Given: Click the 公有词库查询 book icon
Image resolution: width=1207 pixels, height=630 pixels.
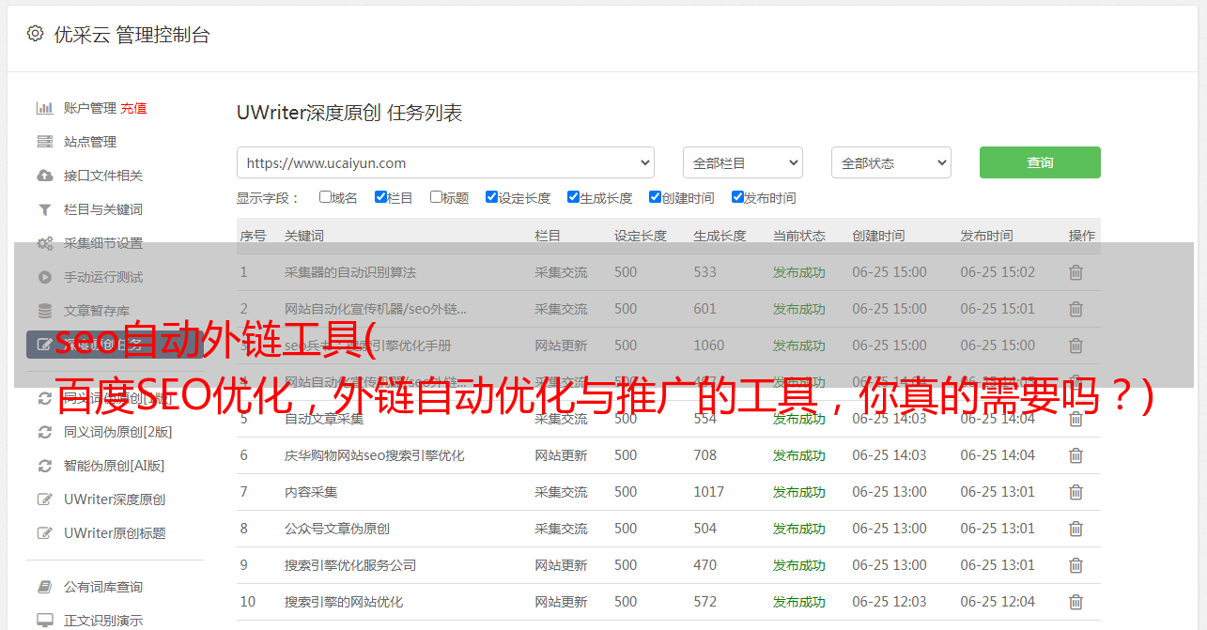Looking at the screenshot, I should [44, 587].
